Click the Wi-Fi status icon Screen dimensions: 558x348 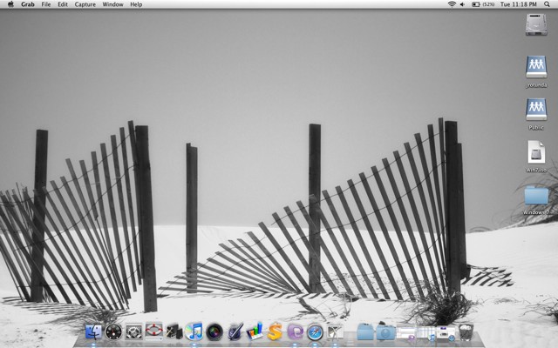pos(452,4)
